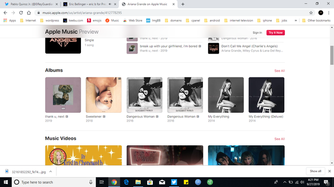Open the Twitter app on taskbar
334x187 pixels.
click(x=174, y=182)
